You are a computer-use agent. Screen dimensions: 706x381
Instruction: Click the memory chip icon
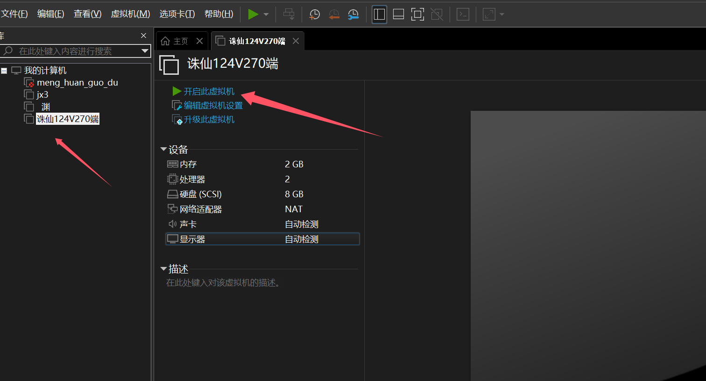coord(172,164)
